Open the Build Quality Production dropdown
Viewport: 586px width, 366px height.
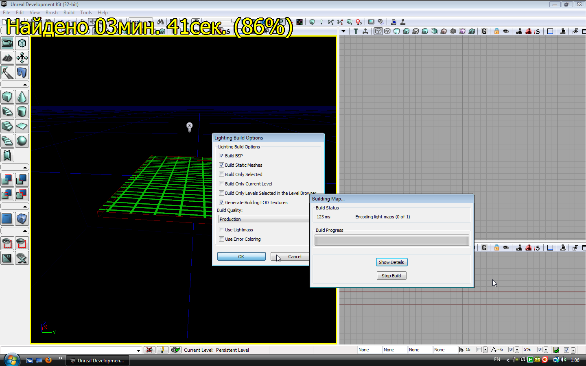264,219
